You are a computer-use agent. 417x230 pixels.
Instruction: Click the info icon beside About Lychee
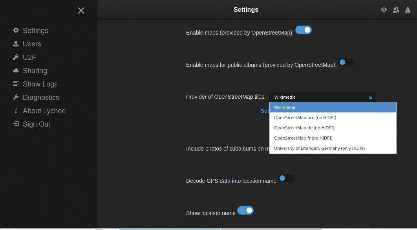point(16,110)
